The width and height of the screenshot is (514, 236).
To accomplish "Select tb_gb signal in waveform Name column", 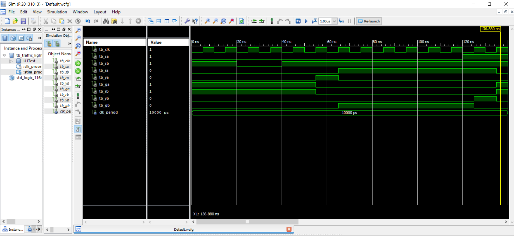I will [x=104, y=105].
